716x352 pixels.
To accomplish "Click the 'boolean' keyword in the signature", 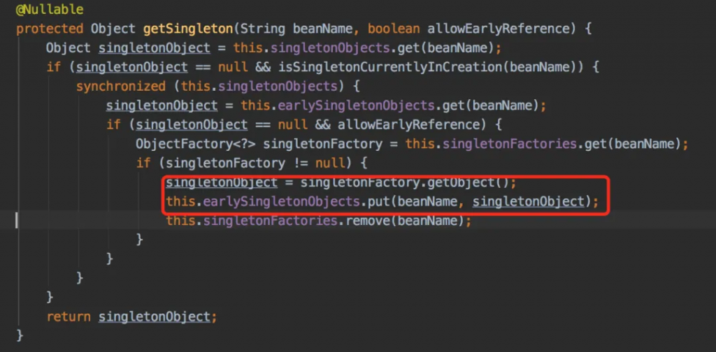I will pos(394,29).
